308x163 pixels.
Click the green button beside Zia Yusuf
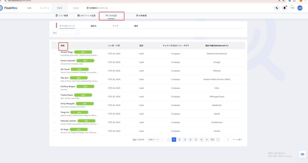click(80, 69)
